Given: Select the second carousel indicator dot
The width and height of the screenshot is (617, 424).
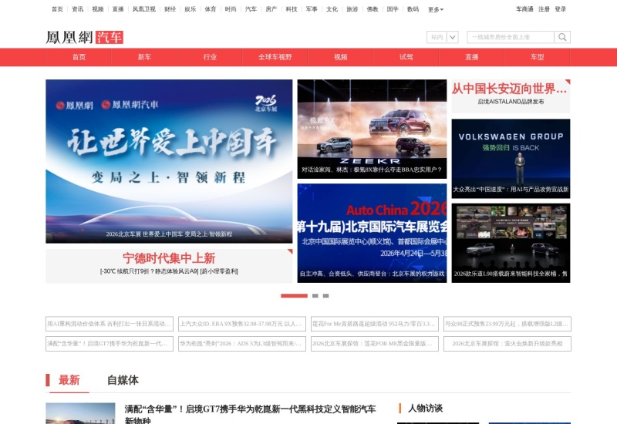Looking at the screenshot, I should point(315,296).
